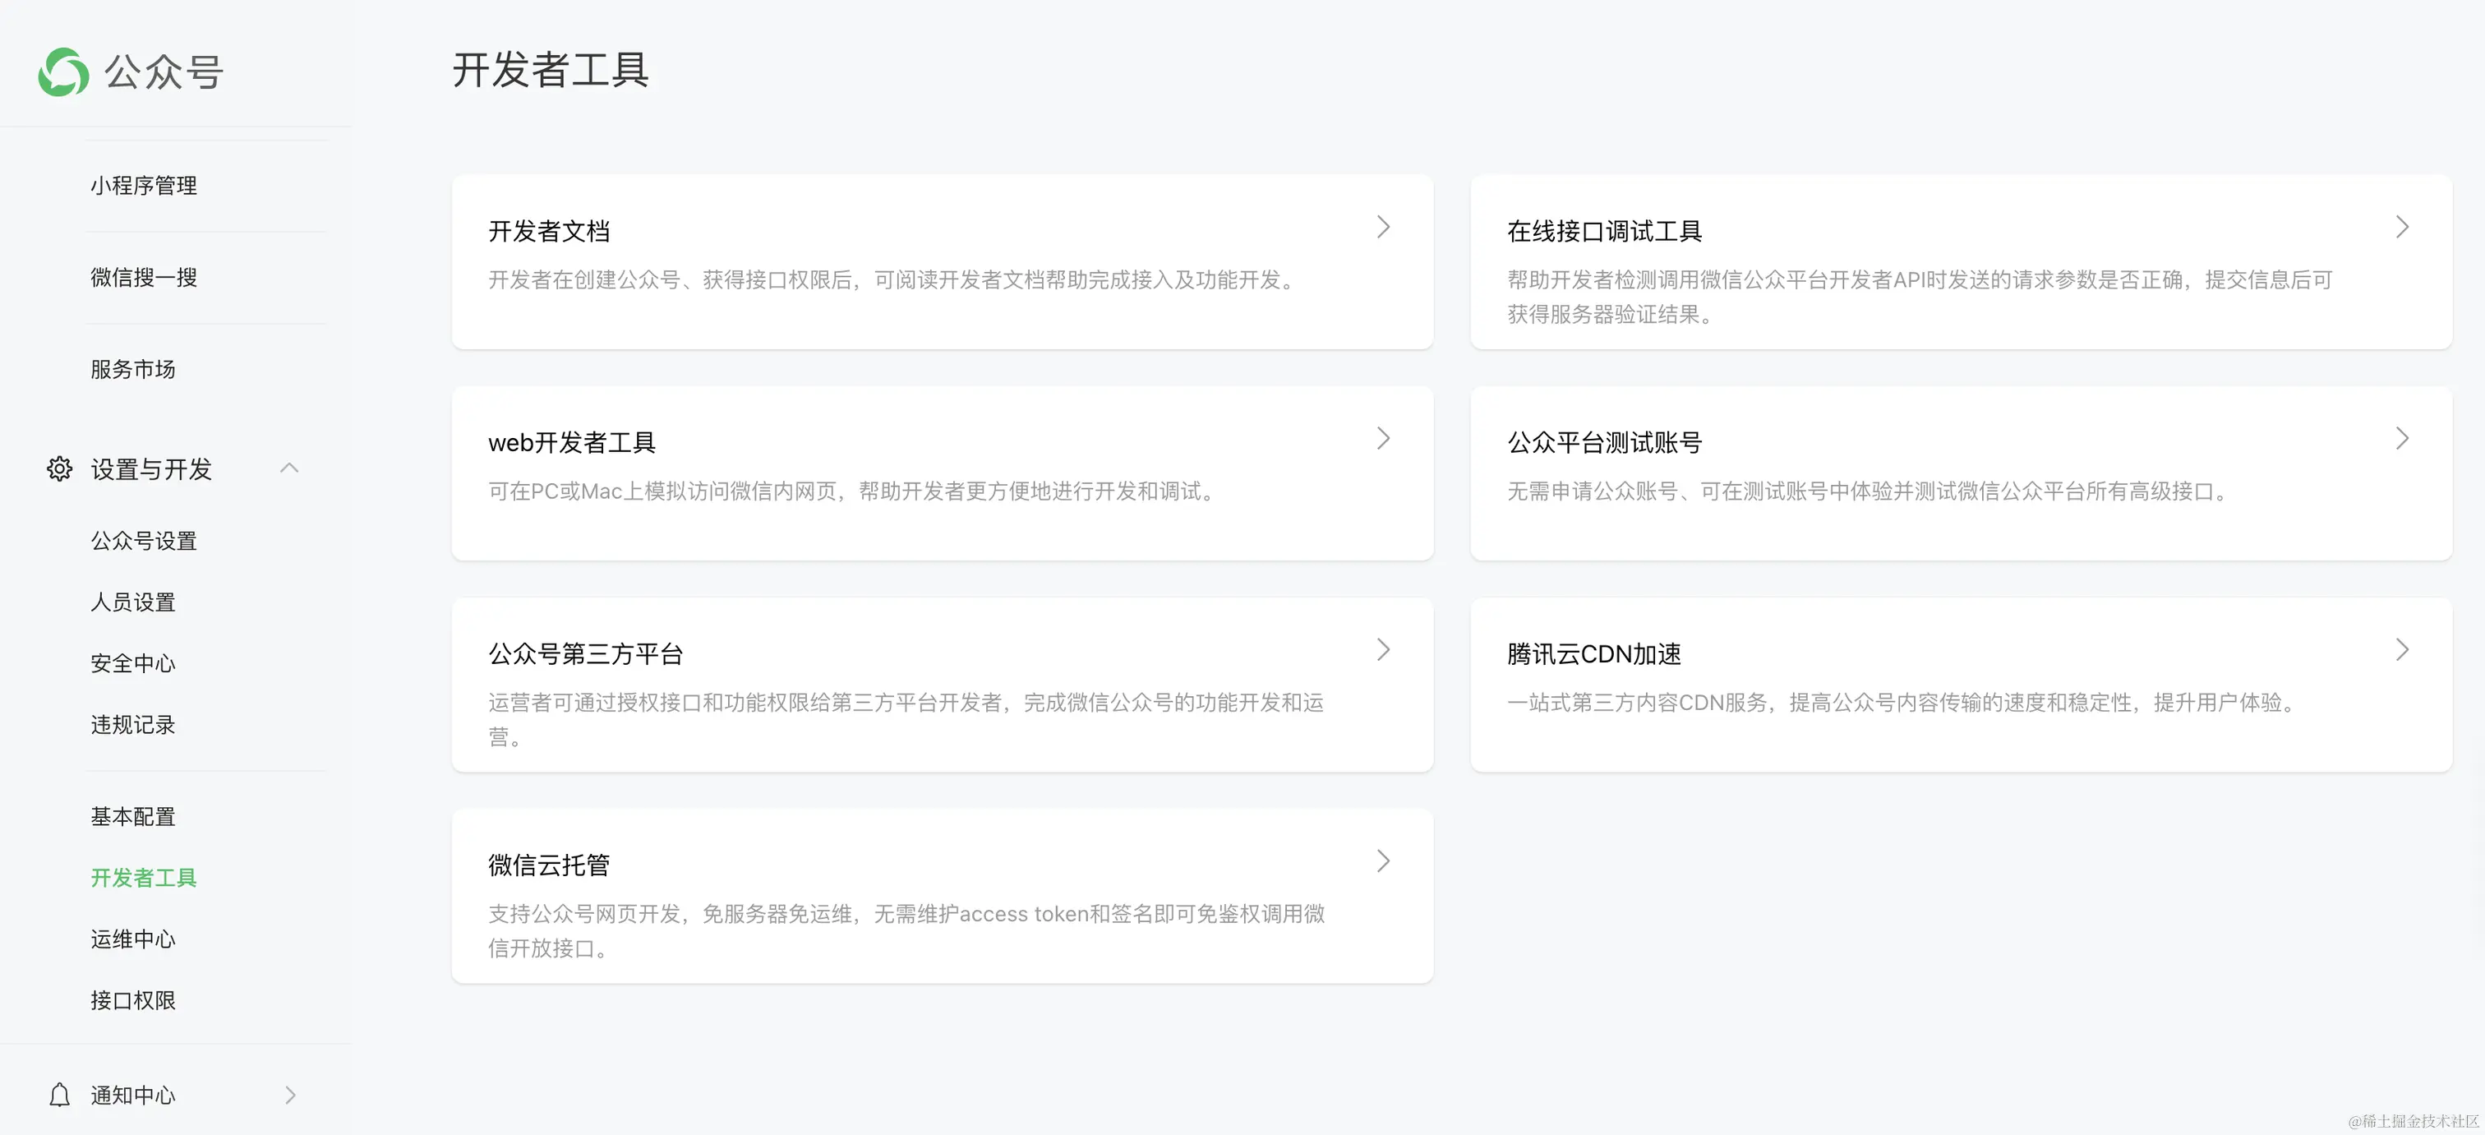Screen dimensions: 2485x1135
Task: Select 运维中心 in the sidebar
Action: coord(132,939)
